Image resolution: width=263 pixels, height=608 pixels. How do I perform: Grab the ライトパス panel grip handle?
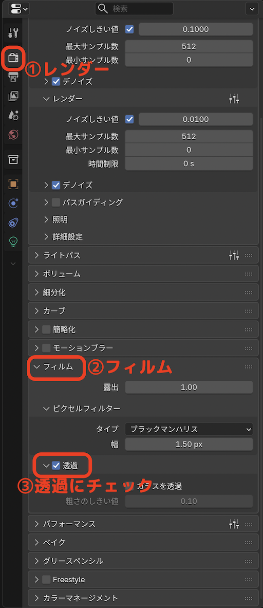[249, 255]
